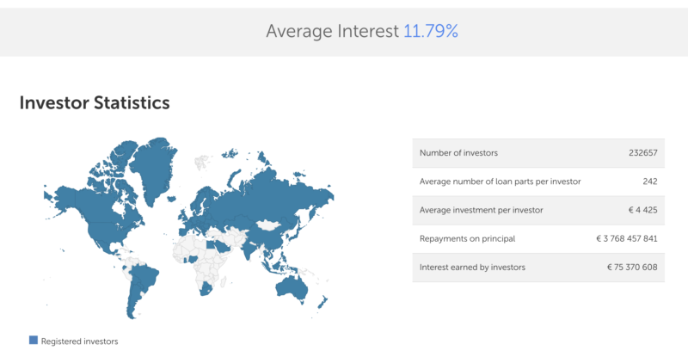Select South Africa on the world map
The height and width of the screenshot is (357, 688).
206,290
